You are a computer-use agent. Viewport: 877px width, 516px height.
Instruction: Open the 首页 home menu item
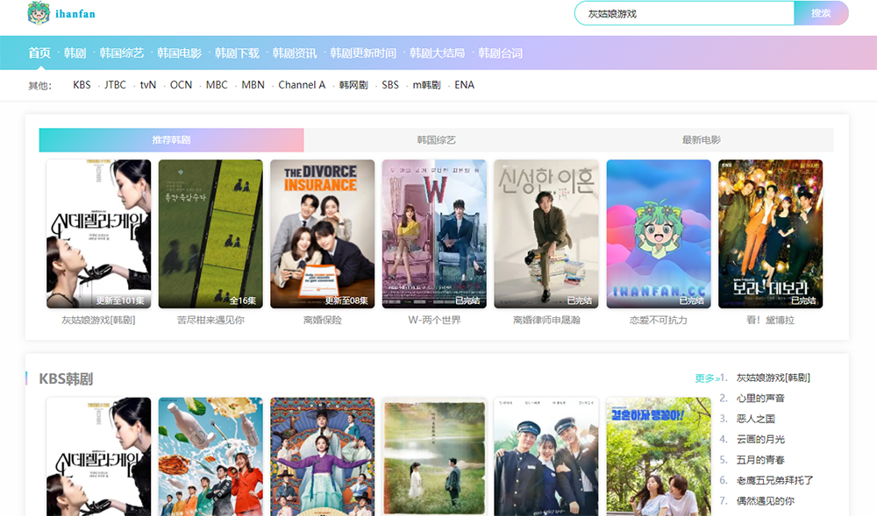click(x=39, y=53)
